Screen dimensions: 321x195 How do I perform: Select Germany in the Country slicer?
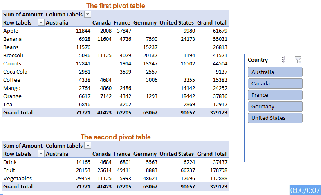coord(275,107)
